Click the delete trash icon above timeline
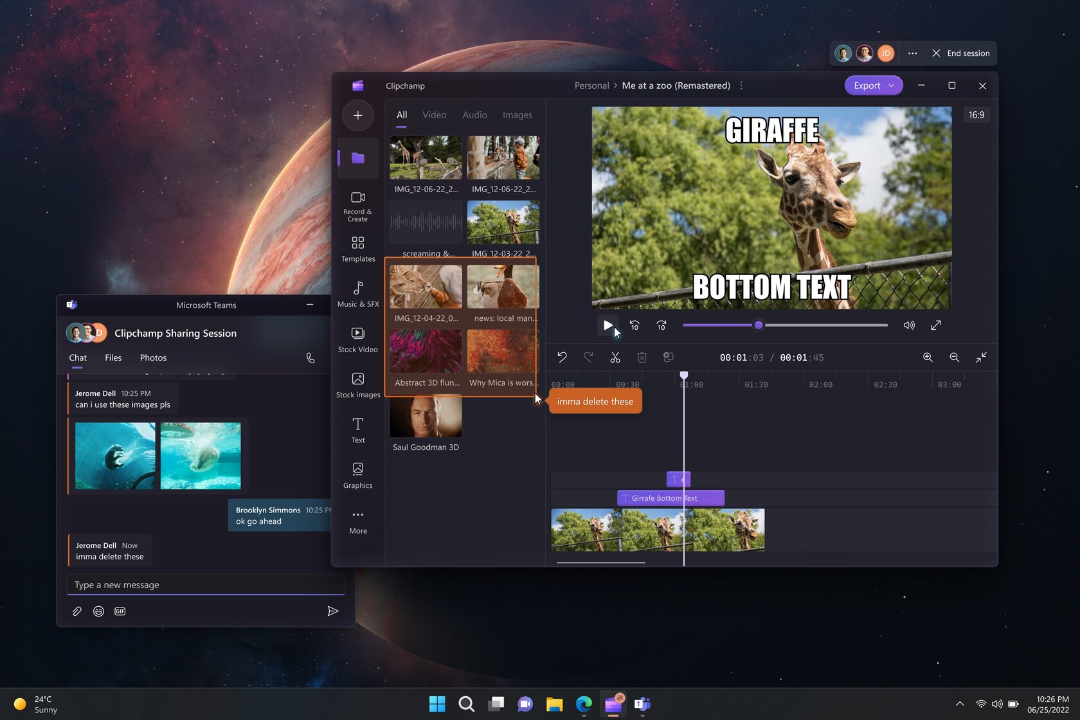The height and width of the screenshot is (720, 1080). pos(642,357)
